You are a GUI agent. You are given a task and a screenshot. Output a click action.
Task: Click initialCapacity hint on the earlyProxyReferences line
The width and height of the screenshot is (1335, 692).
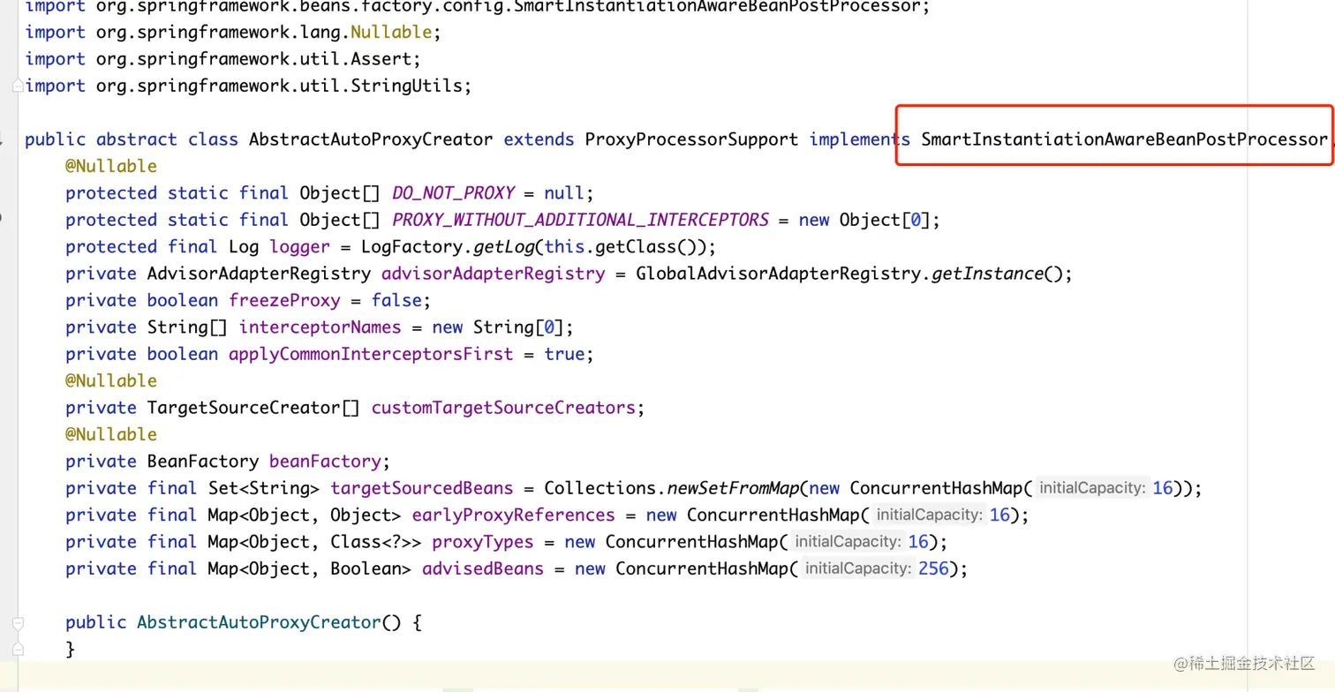click(x=929, y=515)
